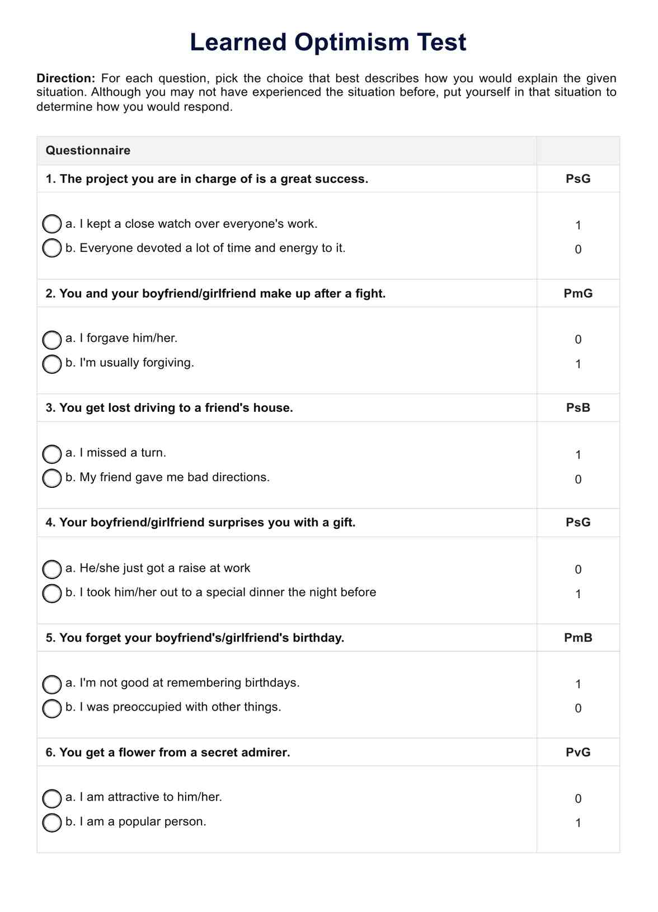Select "He/she just got a raise" option

(52, 570)
